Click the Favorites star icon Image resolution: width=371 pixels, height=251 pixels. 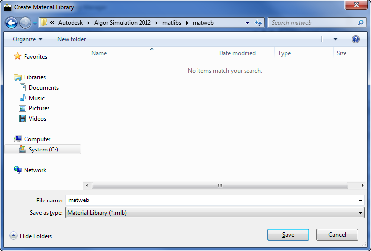point(17,56)
